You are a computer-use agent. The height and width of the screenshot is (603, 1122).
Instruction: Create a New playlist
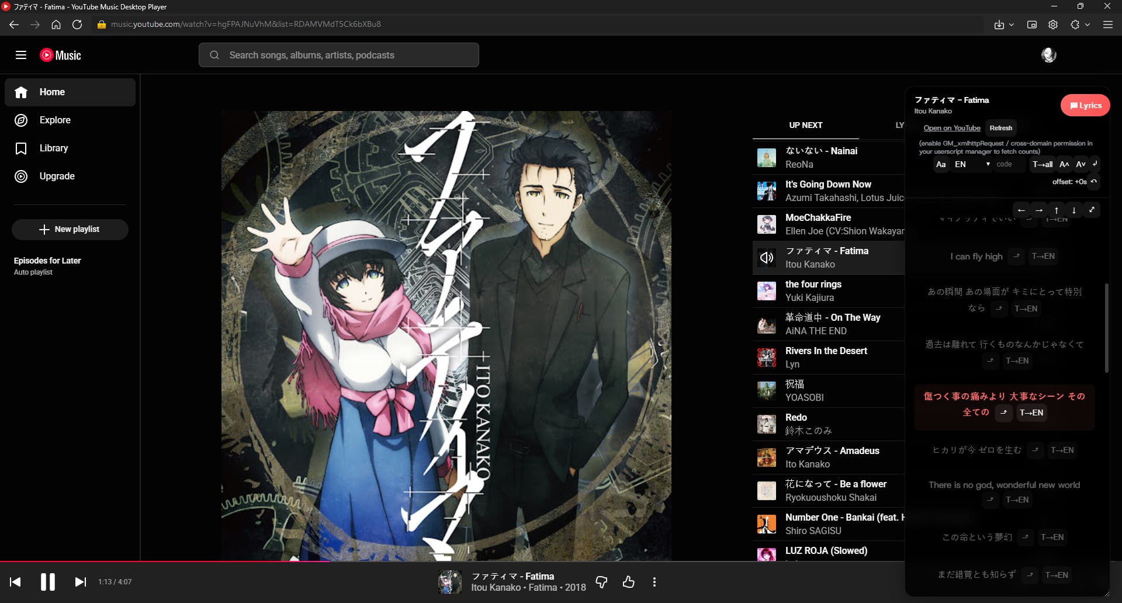[x=70, y=230]
